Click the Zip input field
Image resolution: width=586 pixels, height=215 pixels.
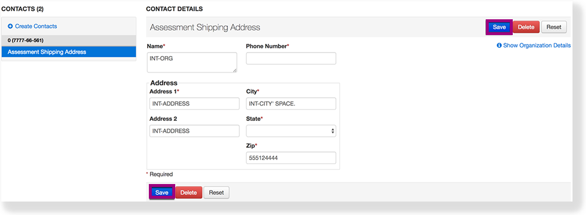(291, 158)
